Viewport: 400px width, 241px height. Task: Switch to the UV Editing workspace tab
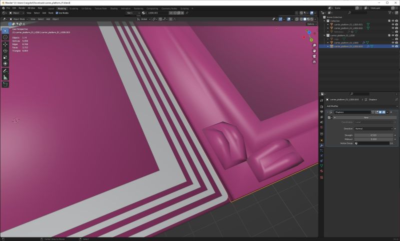coord(86,9)
